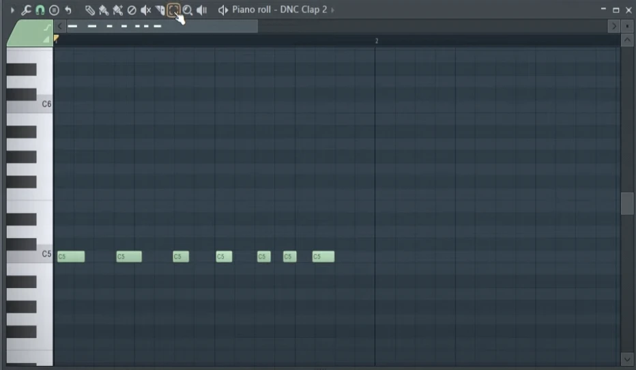This screenshot has width=636, height=370.
Task: Open the piano roll tools wrench menu
Action: 27,10
